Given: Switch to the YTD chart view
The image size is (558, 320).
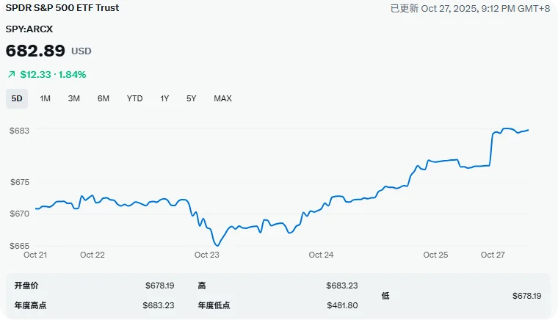Looking at the screenshot, I should (134, 98).
